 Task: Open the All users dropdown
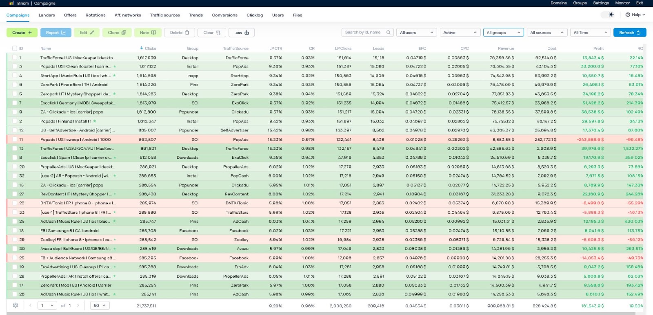[x=416, y=33]
